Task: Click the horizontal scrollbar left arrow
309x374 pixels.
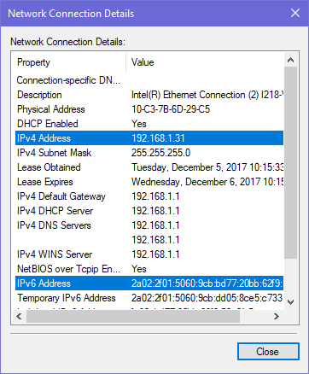Action: [19, 316]
